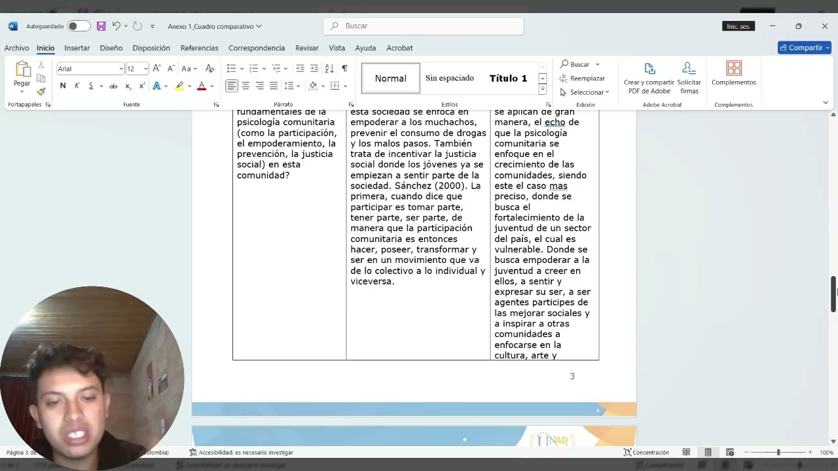Toggle paragraph marks pilcrow
The height and width of the screenshot is (471, 838).
tap(344, 69)
